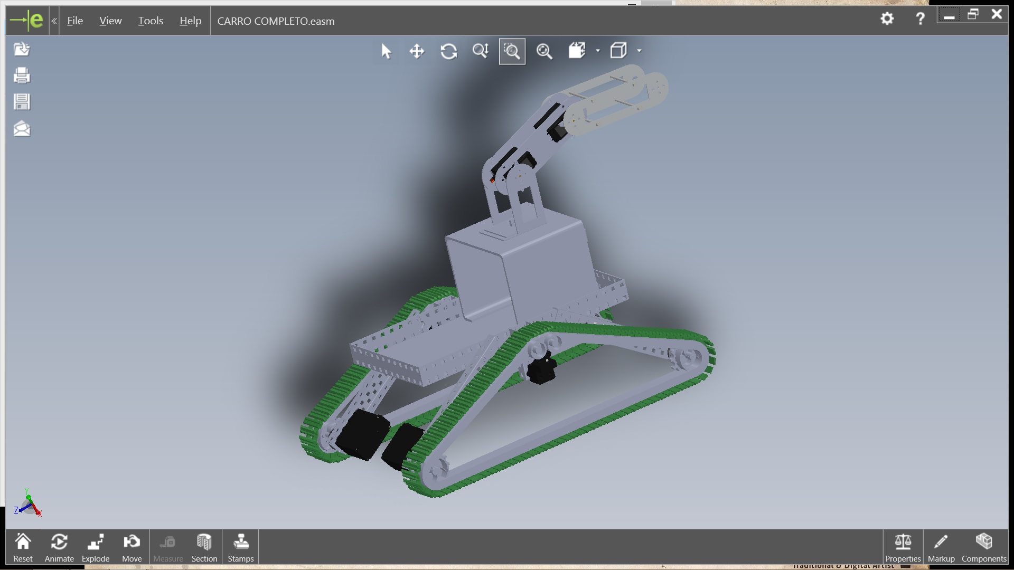Collapse the menu bar with double-chevron
Screen dimensions: 1014x570
[54, 21]
